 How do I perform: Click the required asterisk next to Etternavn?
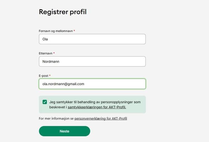point(54,53)
